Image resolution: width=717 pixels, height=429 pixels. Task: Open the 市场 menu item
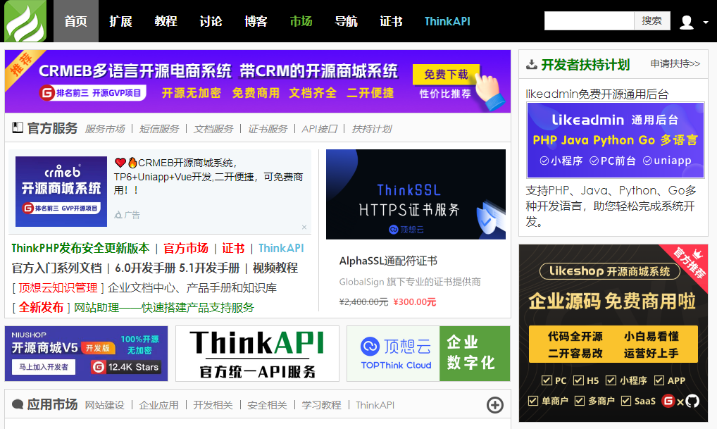(x=301, y=21)
